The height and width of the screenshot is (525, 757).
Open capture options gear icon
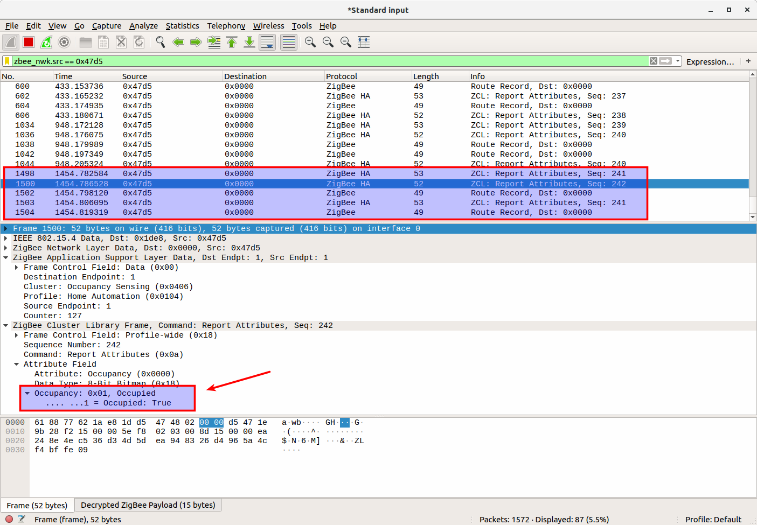point(64,42)
